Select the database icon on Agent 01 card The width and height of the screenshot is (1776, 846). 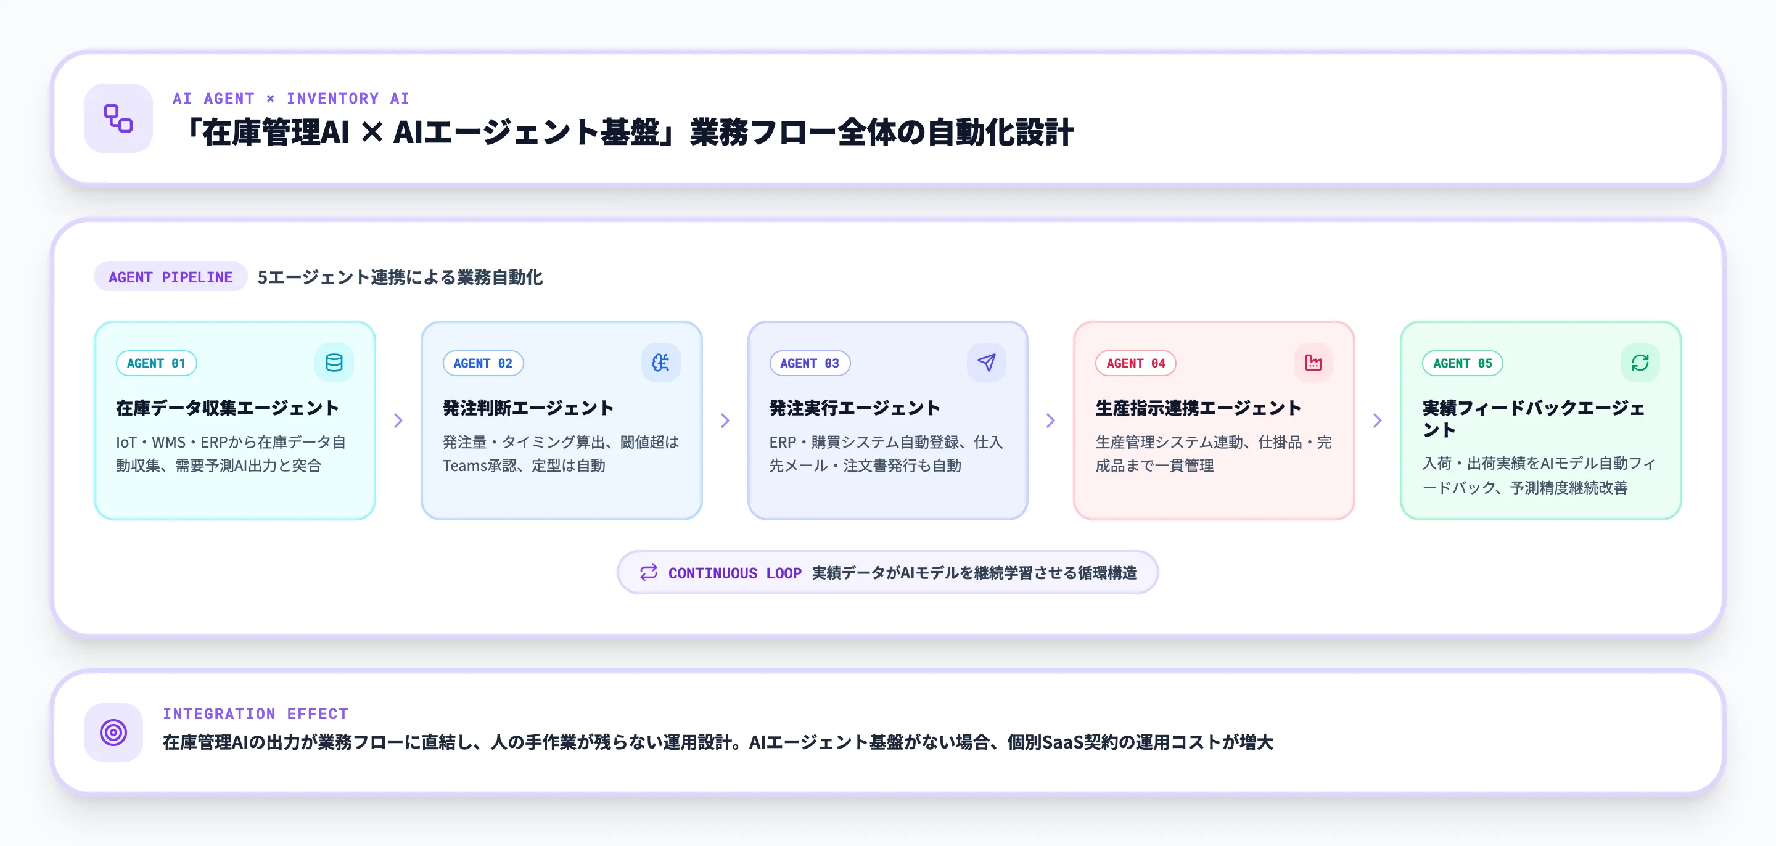(x=333, y=362)
